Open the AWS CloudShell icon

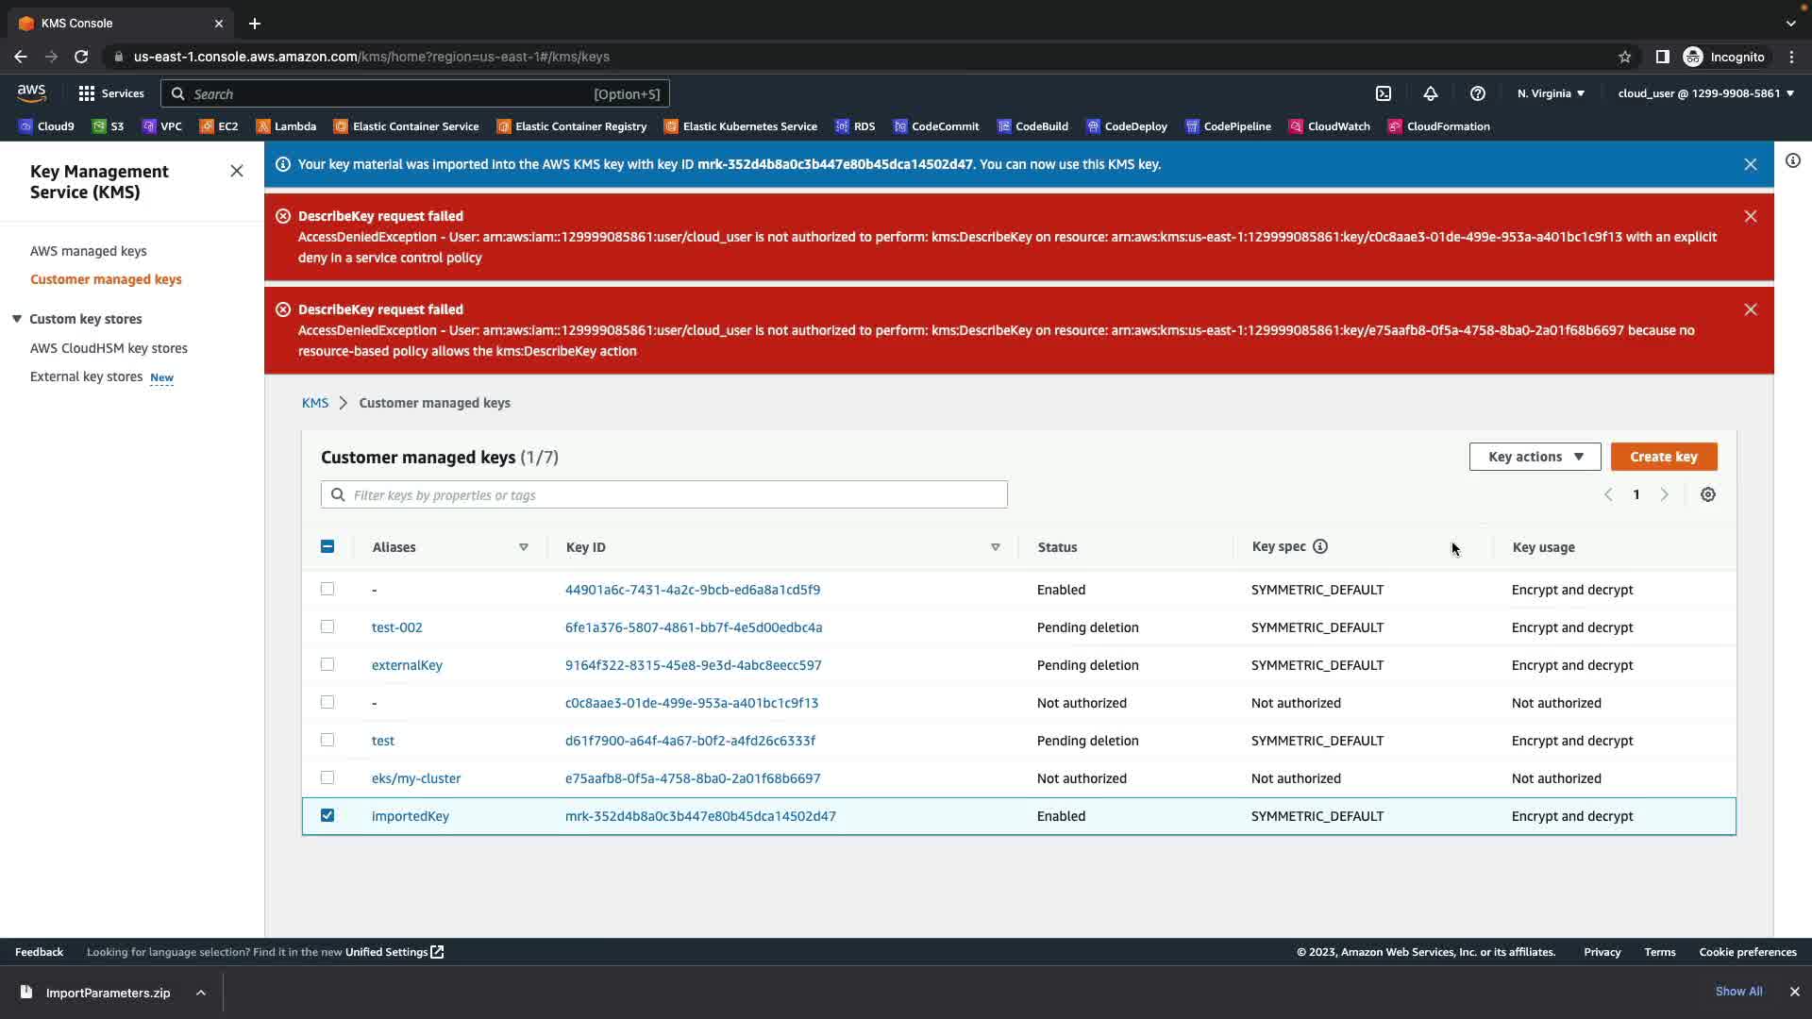pos(1384,93)
